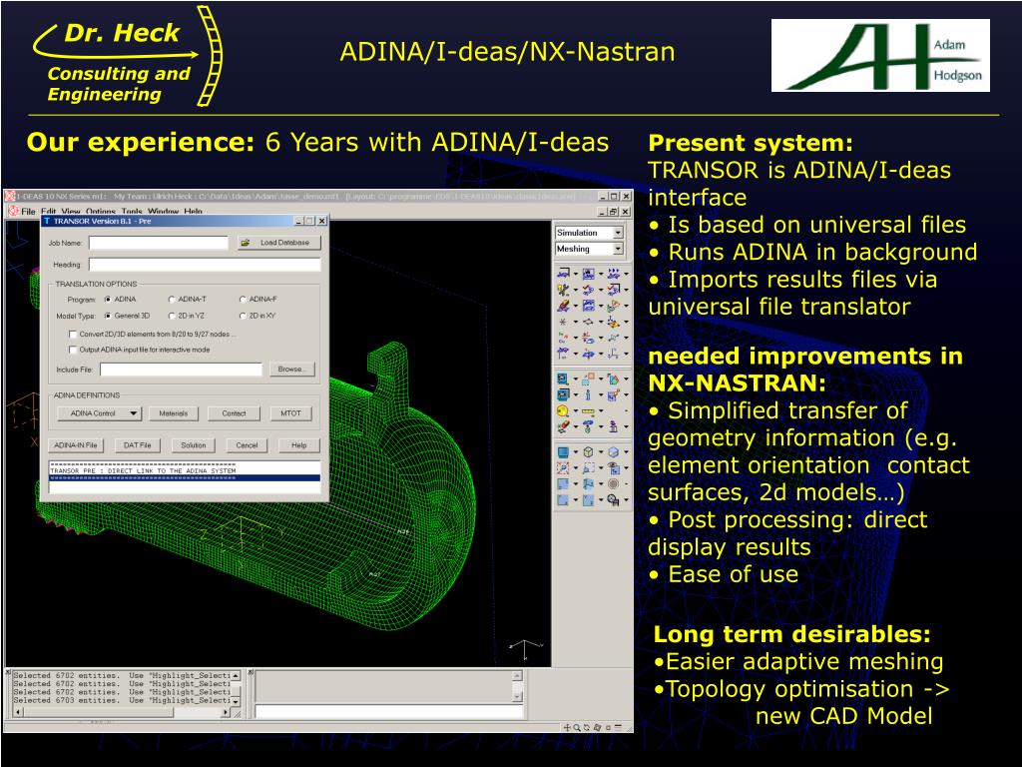The image size is (1022, 767).
Task: Click the asterisk node icon in toolbar
Action: coord(563,322)
